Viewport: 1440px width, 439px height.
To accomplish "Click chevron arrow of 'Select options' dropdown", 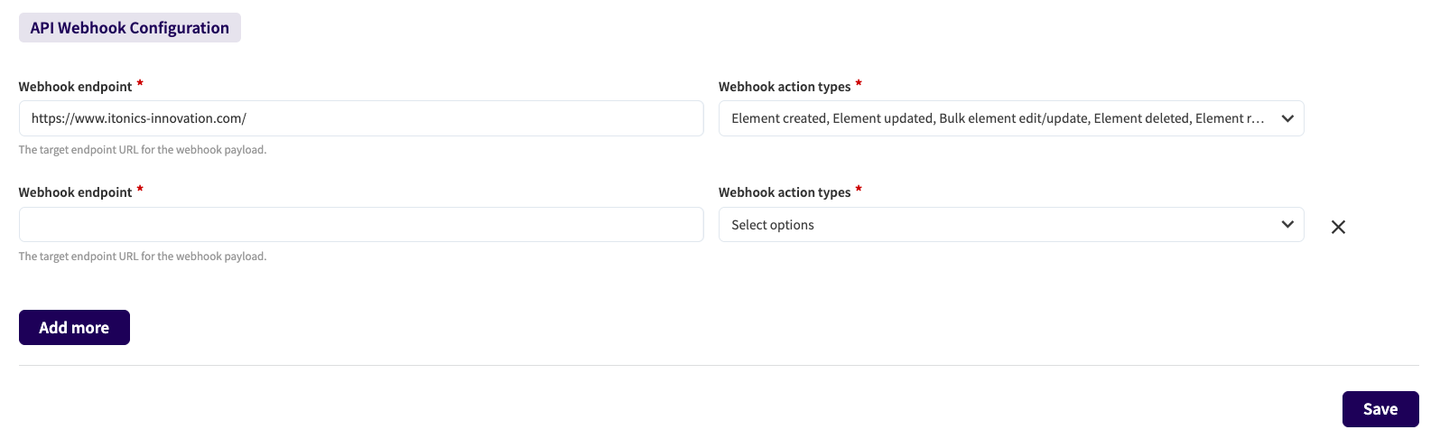I will (x=1287, y=225).
